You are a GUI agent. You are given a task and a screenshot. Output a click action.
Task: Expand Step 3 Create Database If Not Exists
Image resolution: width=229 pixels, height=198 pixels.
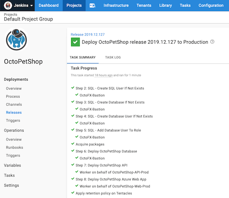pos(110,102)
